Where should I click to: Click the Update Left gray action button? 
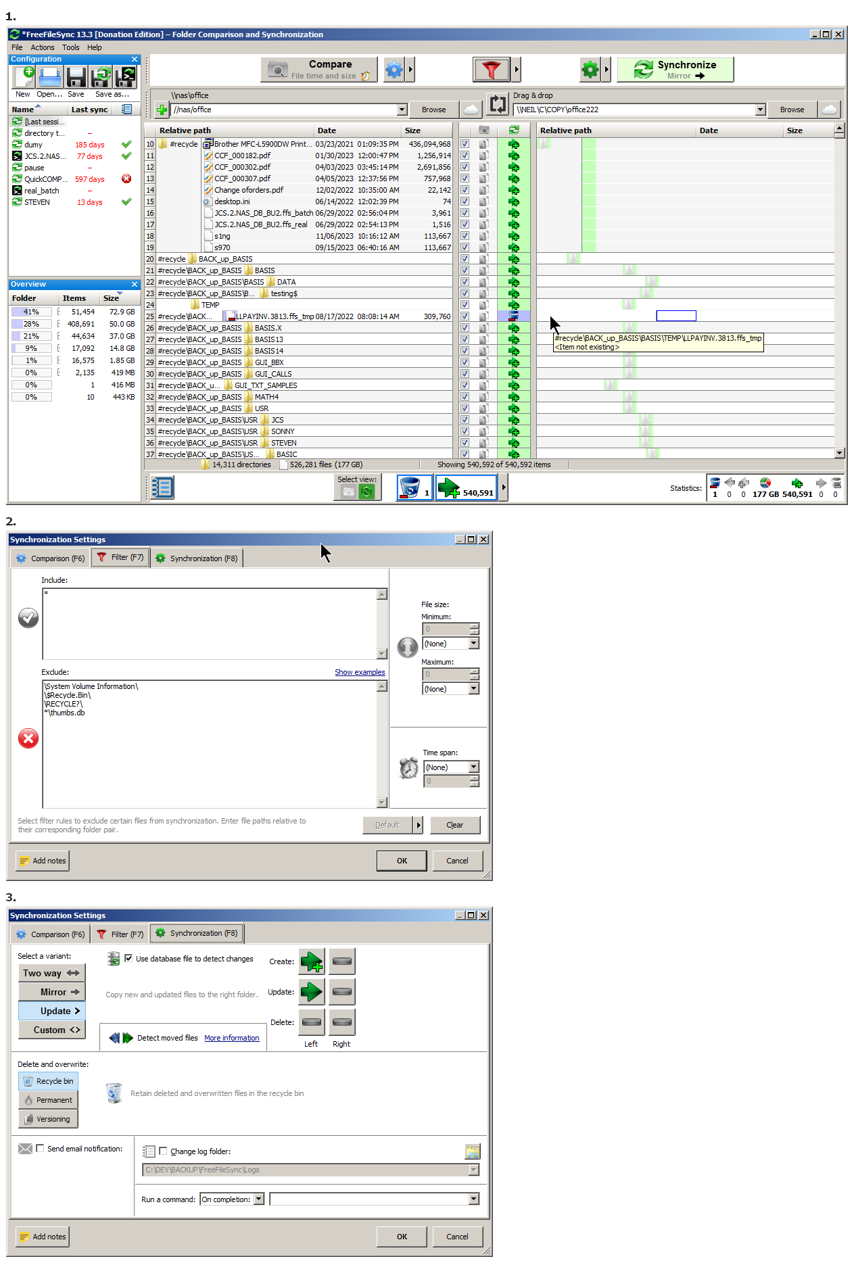point(342,992)
